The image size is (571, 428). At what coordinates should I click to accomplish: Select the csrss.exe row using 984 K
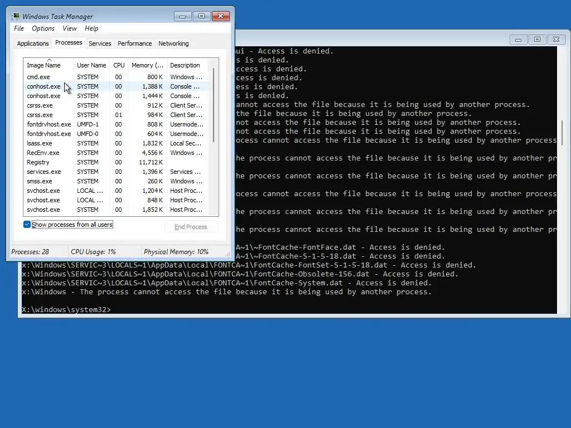point(117,115)
